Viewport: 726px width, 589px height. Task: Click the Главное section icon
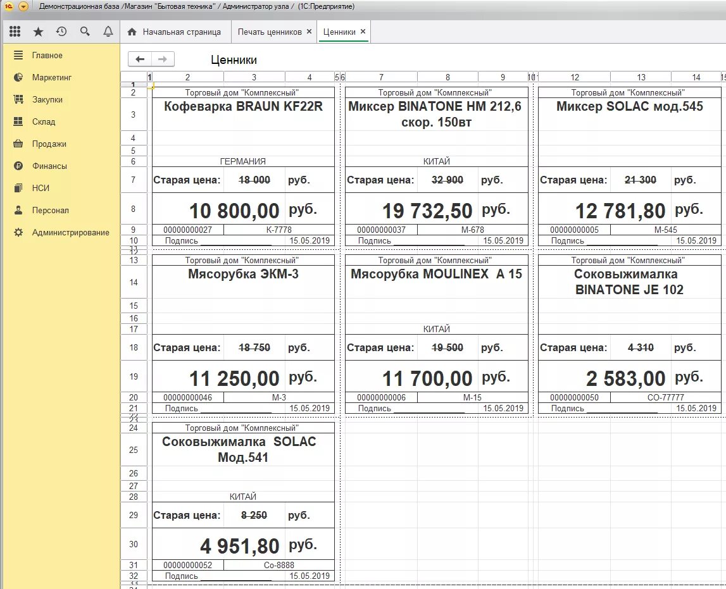[18, 55]
